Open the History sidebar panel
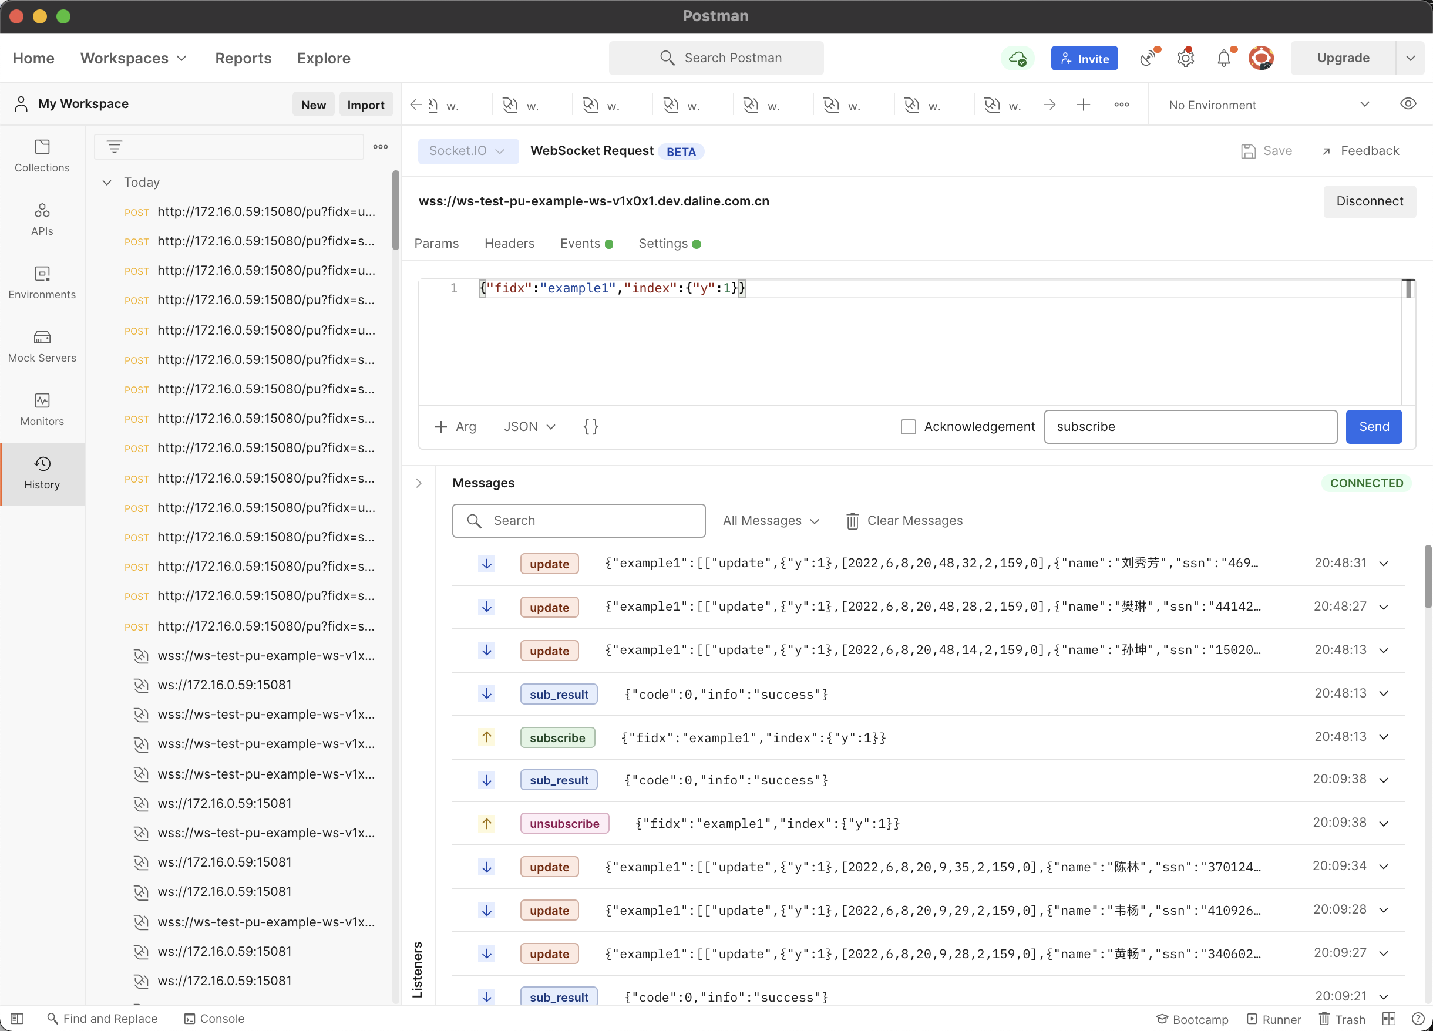1433x1031 pixels. [42, 473]
